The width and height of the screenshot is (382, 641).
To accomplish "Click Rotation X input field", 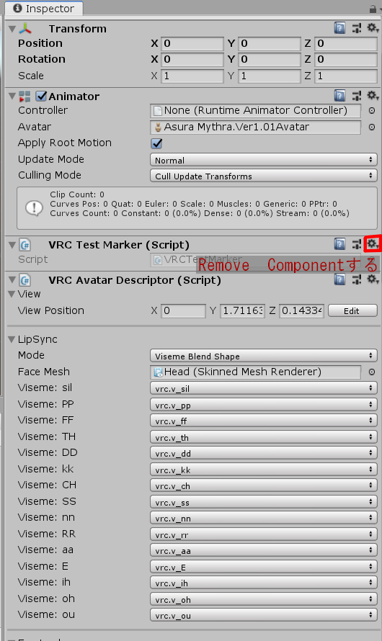I will [192, 59].
